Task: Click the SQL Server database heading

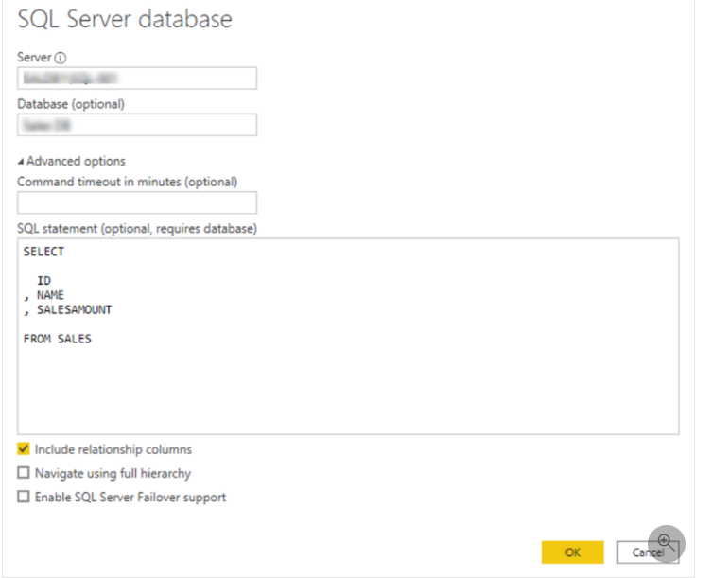Action: pyautogui.click(x=125, y=19)
